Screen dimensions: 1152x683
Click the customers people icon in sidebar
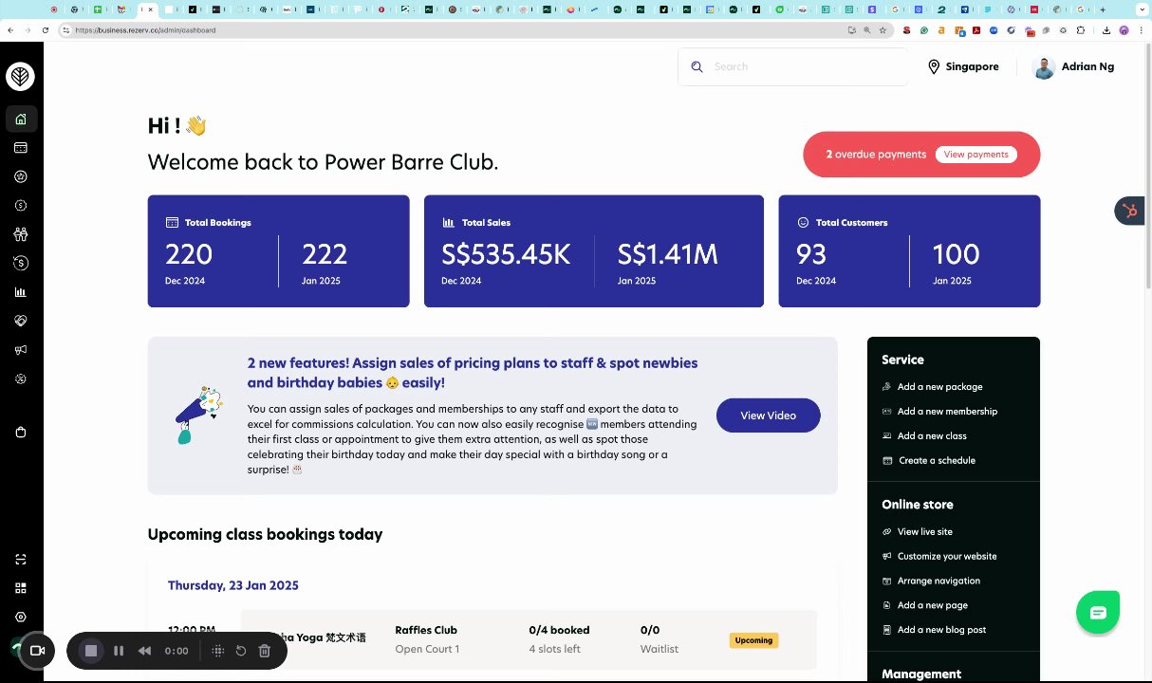(21, 234)
